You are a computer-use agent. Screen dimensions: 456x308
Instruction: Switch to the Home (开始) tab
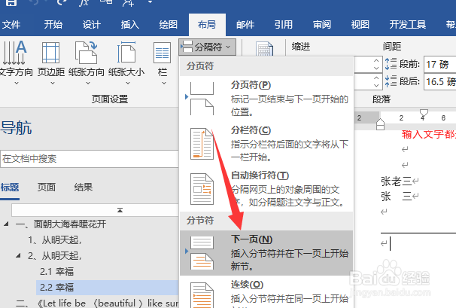[53, 25]
